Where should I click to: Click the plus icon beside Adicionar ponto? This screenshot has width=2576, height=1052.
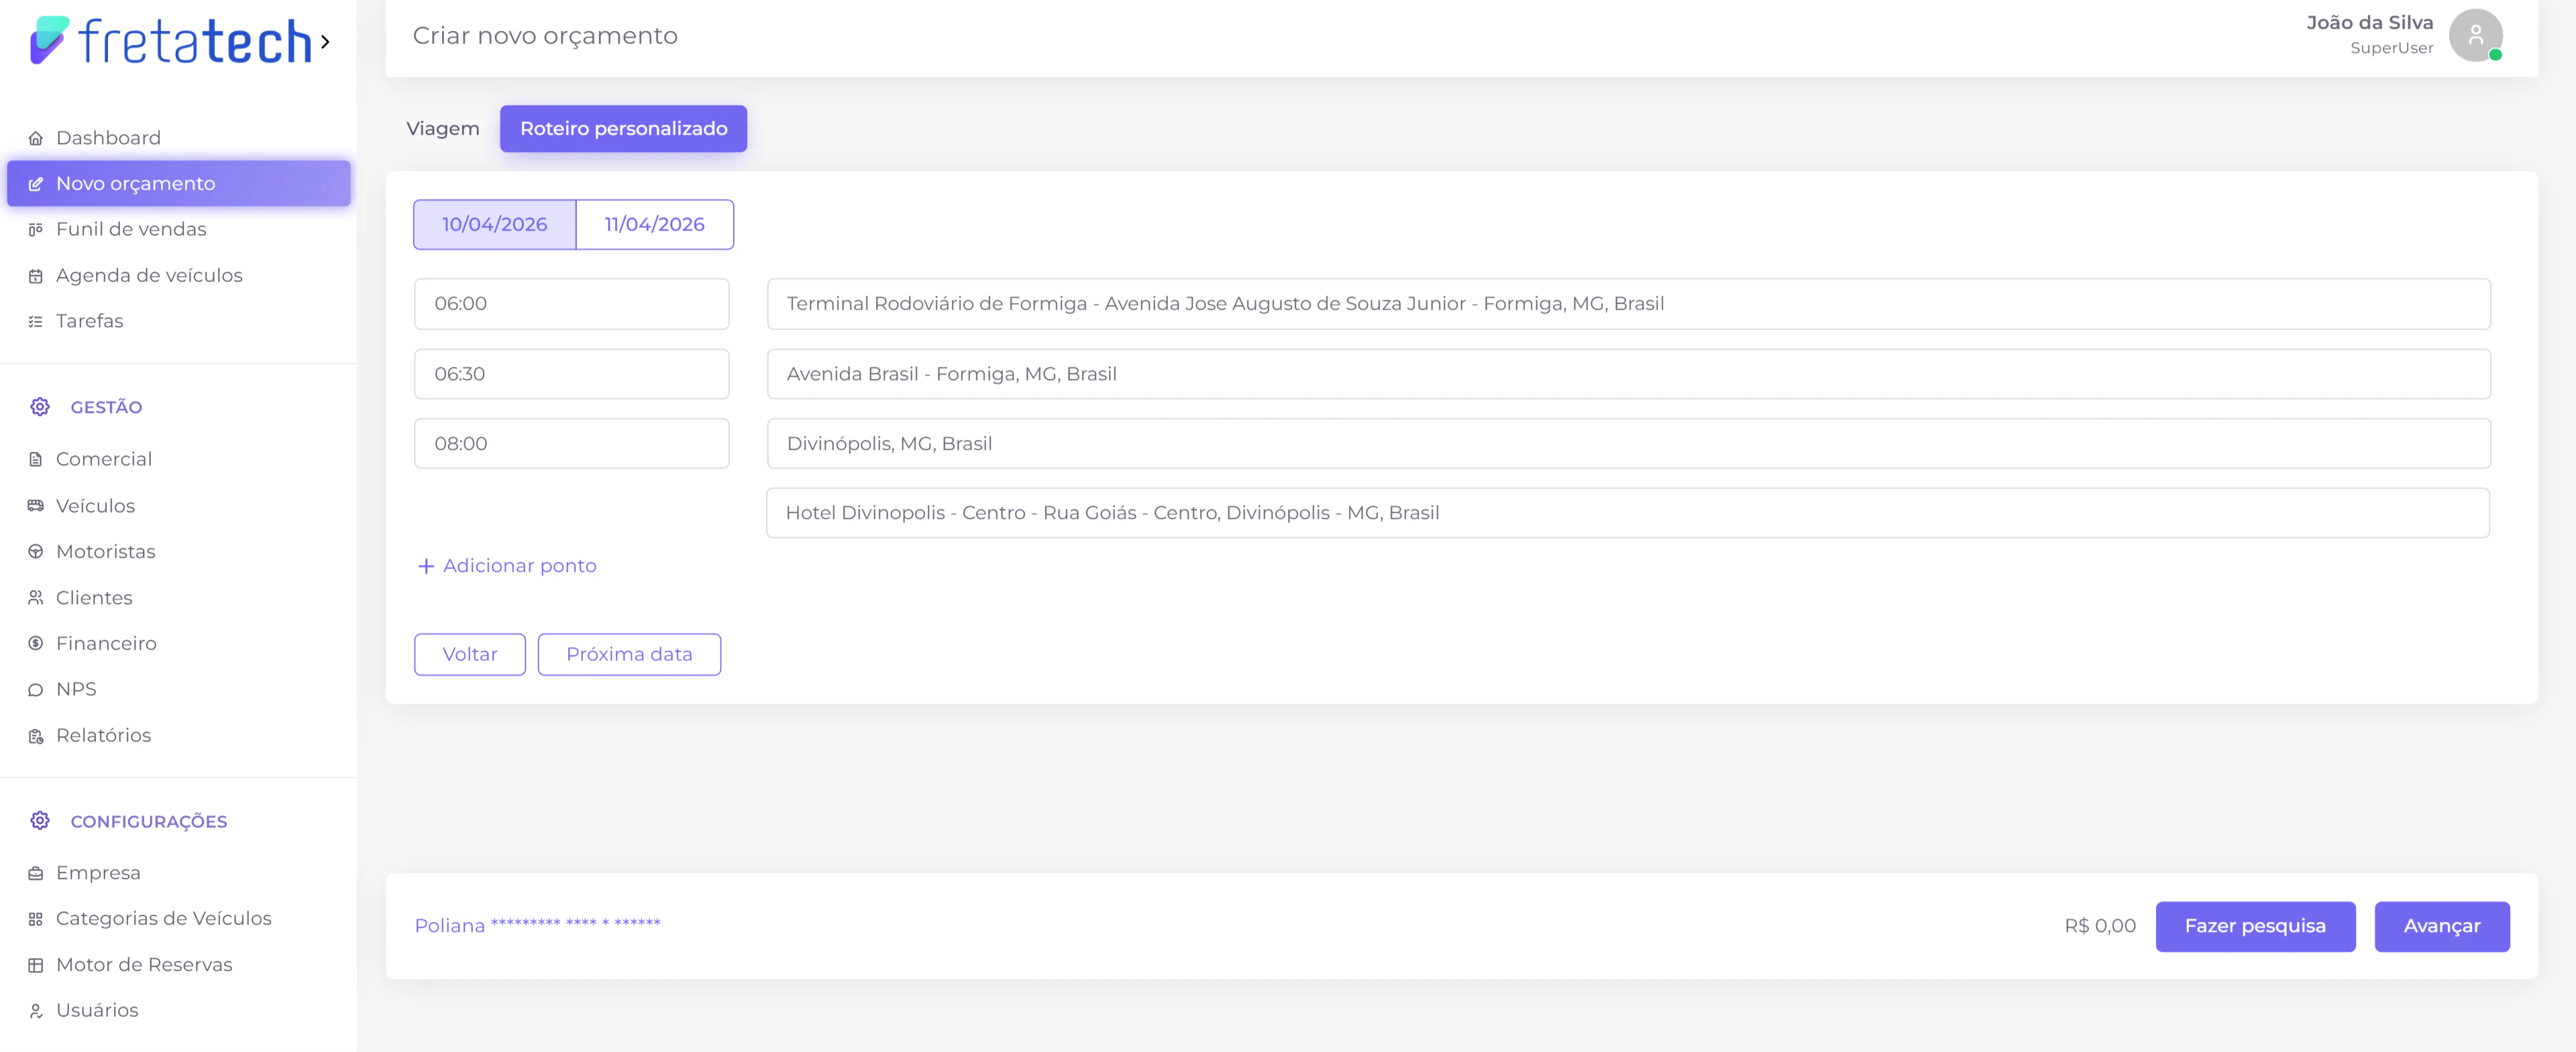pos(426,567)
